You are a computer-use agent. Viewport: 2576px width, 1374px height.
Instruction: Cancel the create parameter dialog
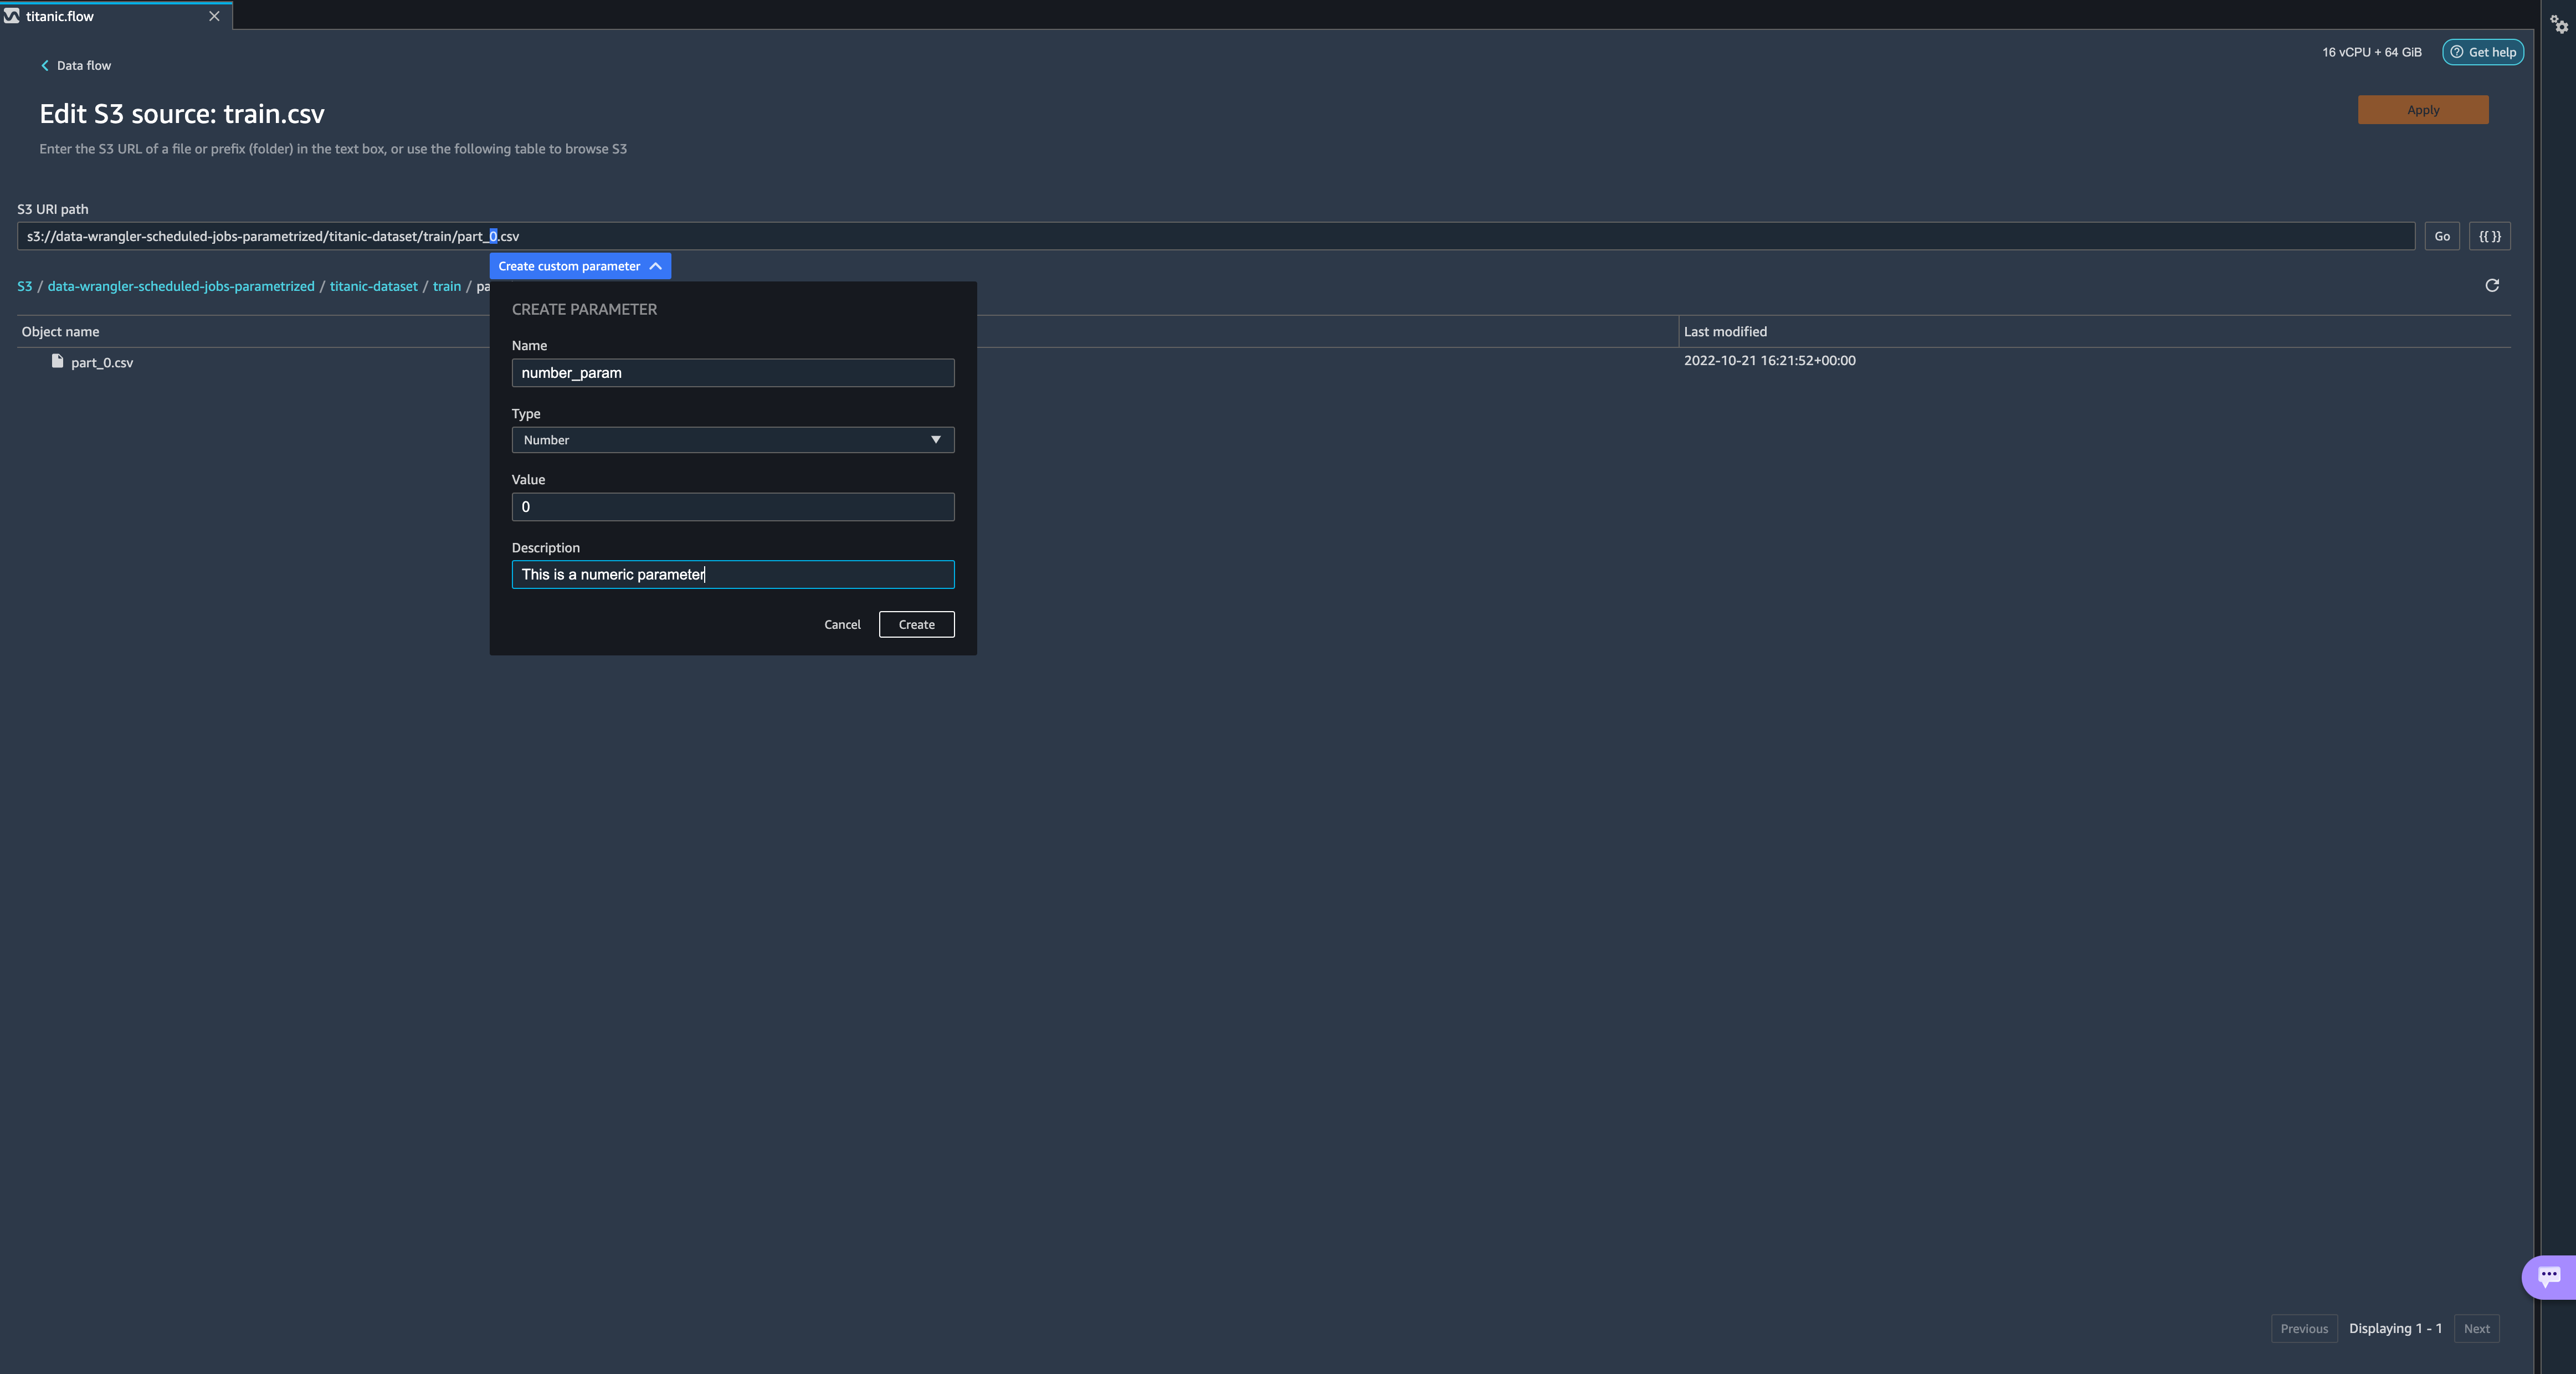[x=842, y=625]
